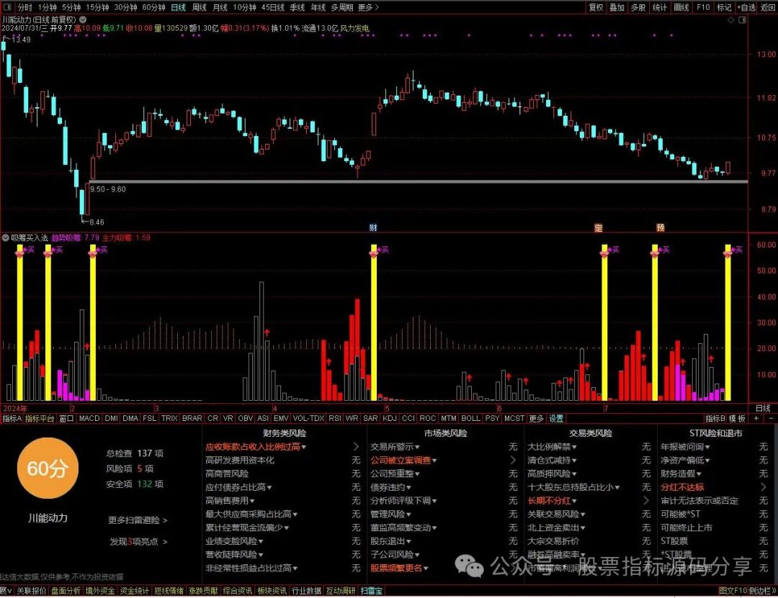The width and height of the screenshot is (778, 598).
Task: Click the 财 marker on the date axis
Action: pos(373,227)
